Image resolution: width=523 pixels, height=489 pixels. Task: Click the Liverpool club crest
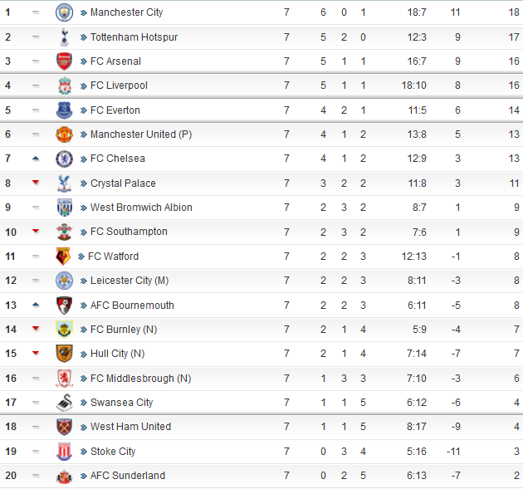coord(64,86)
